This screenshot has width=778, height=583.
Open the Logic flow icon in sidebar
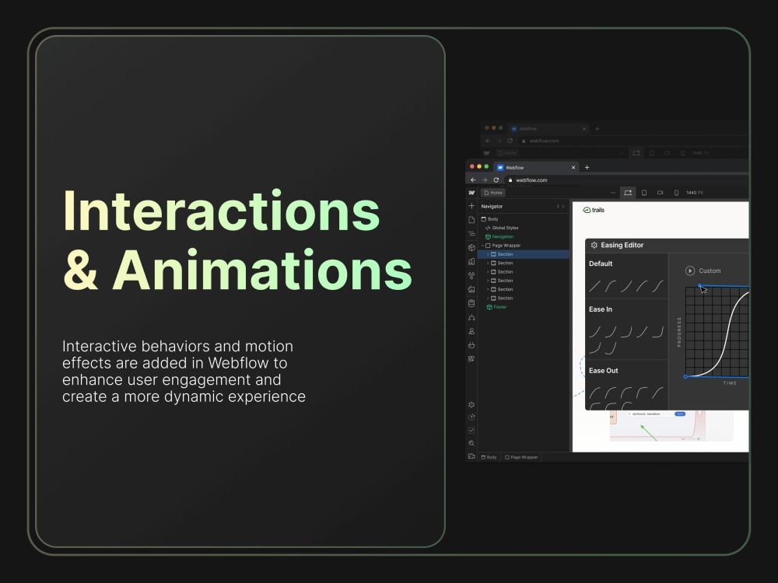[x=471, y=317]
